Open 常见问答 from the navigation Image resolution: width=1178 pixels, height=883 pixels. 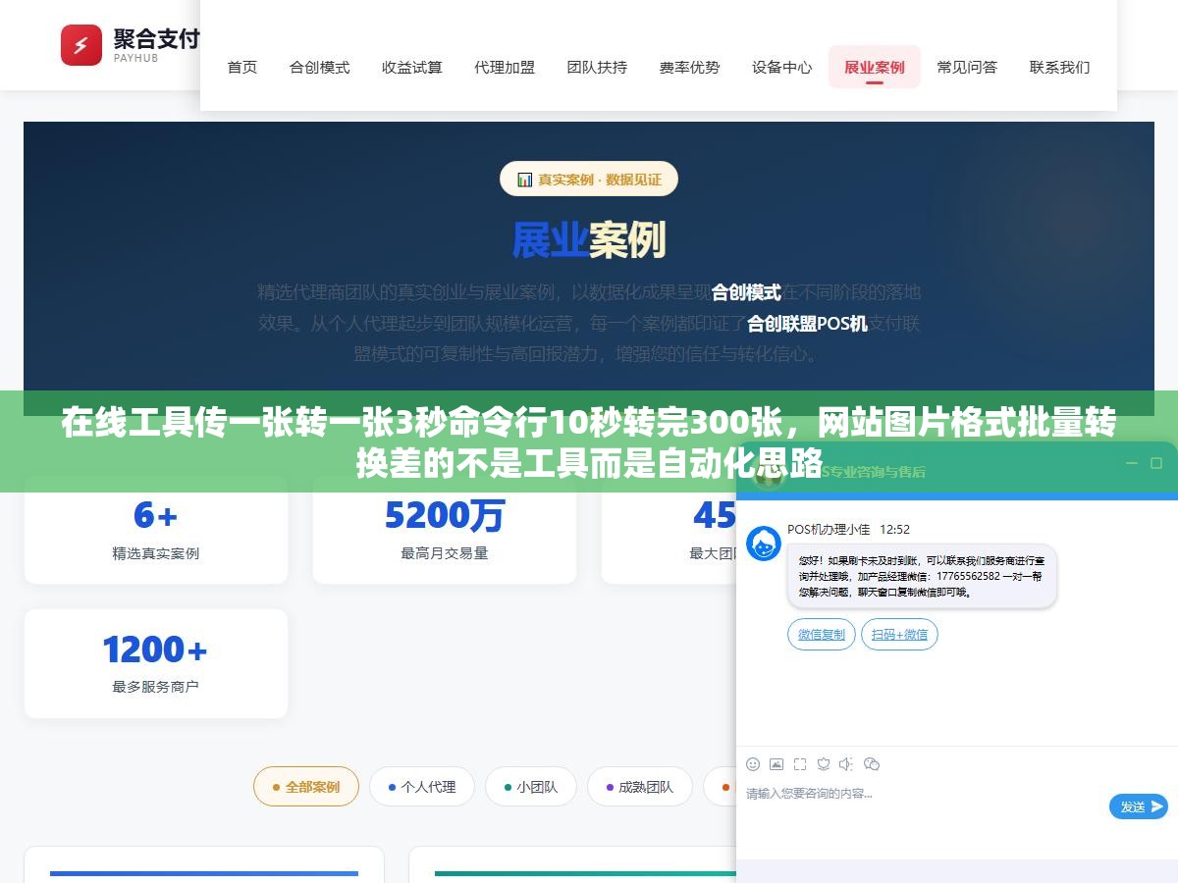[967, 67]
